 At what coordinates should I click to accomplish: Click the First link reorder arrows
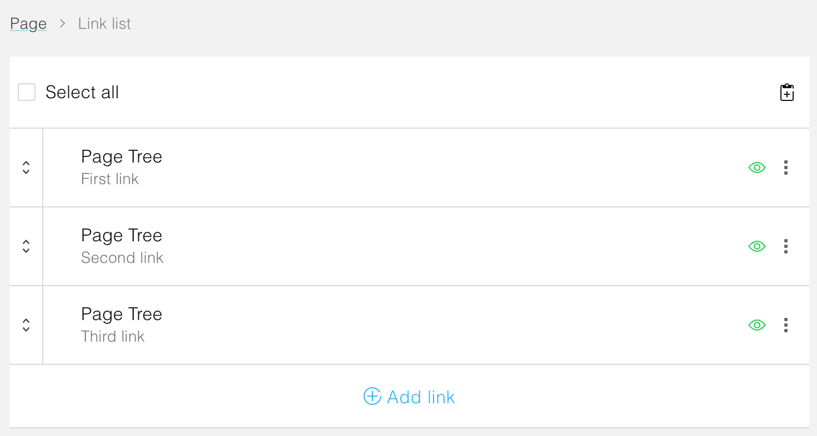(26, 168)
